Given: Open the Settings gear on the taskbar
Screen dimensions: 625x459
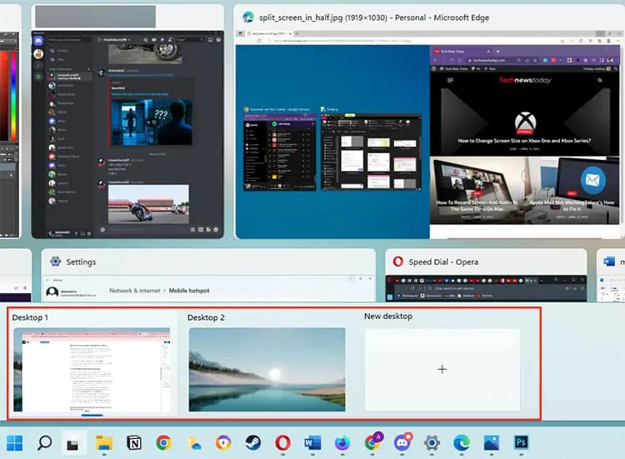Looking at the screenshot, I should [432, 442].
